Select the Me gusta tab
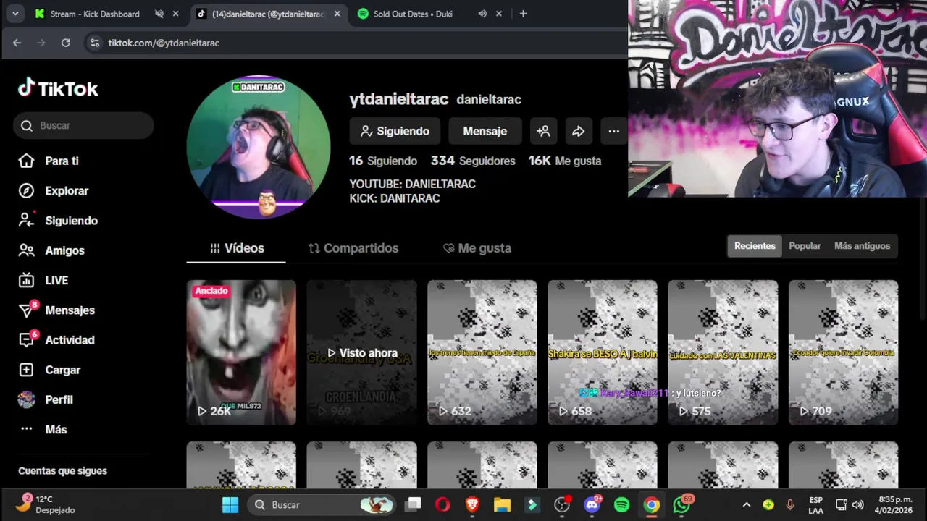Image resolution: width=927 pixels, height=521 pixels. tap(477, 248)
